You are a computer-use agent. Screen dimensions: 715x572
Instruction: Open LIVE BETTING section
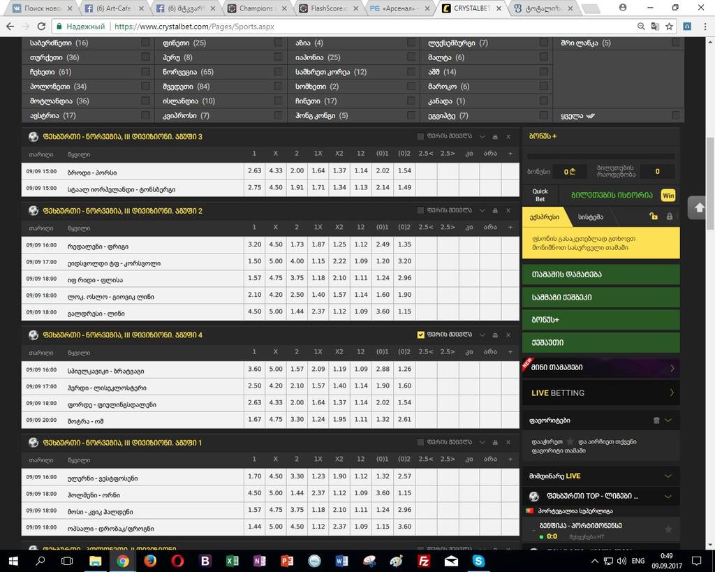(x=601, y=393)
